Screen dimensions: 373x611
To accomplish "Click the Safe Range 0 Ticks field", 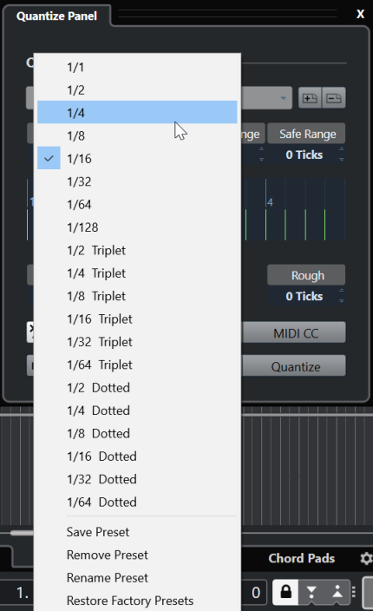I will click(304, 154).
